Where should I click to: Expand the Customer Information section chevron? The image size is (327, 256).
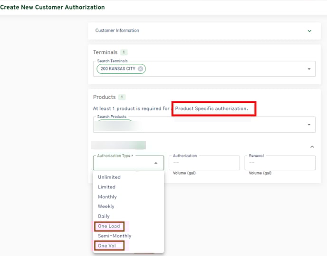(x=309, y=31)
